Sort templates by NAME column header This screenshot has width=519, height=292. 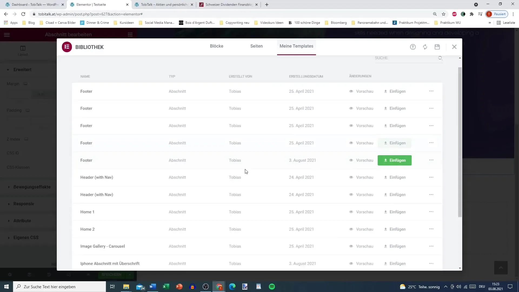click(x=85, y=77)
